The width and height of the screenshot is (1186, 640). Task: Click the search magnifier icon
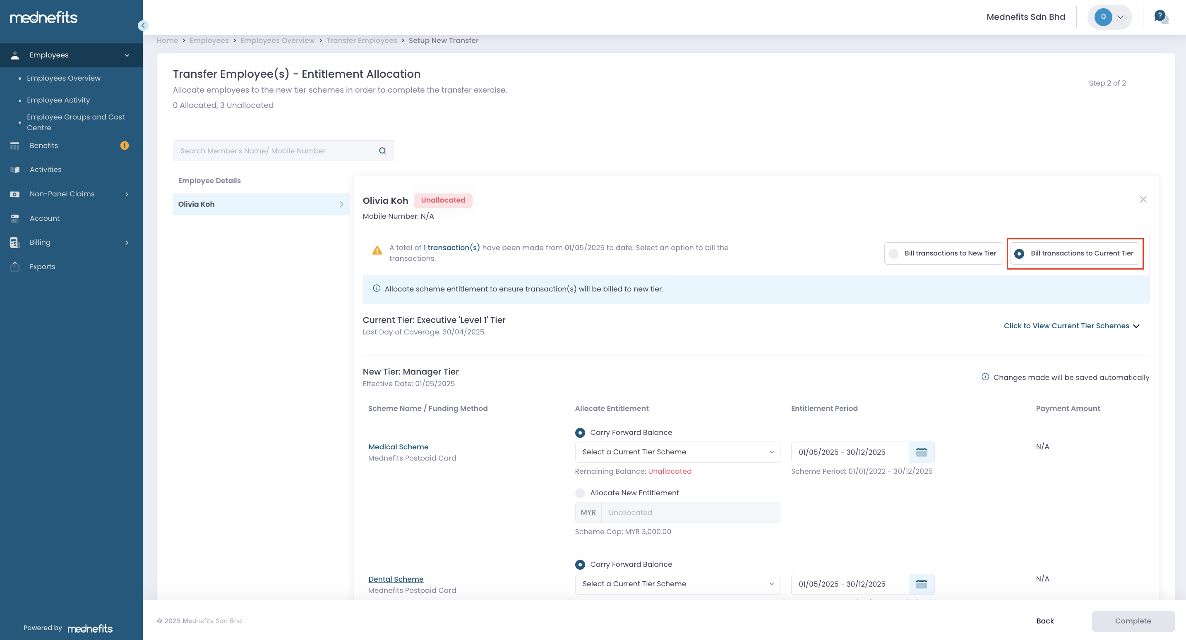click(x=382, y=151)
